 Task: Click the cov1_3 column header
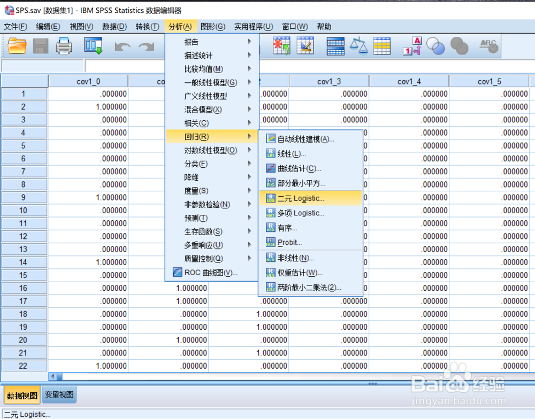click(328, 81)
